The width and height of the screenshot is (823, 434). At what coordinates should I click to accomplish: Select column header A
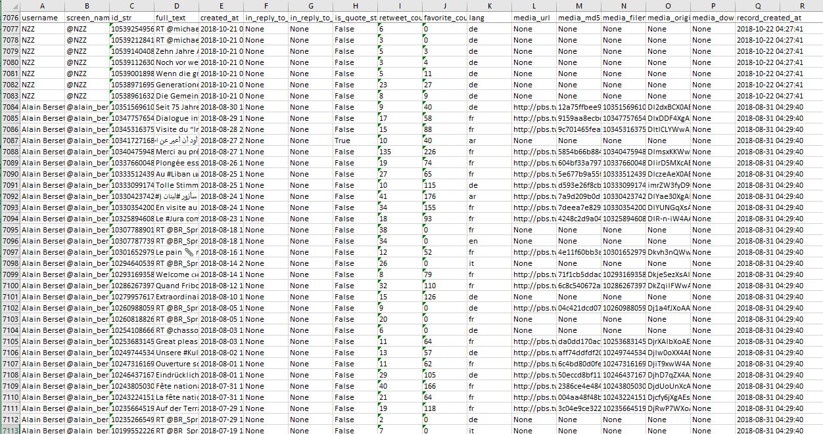(41, 5)
